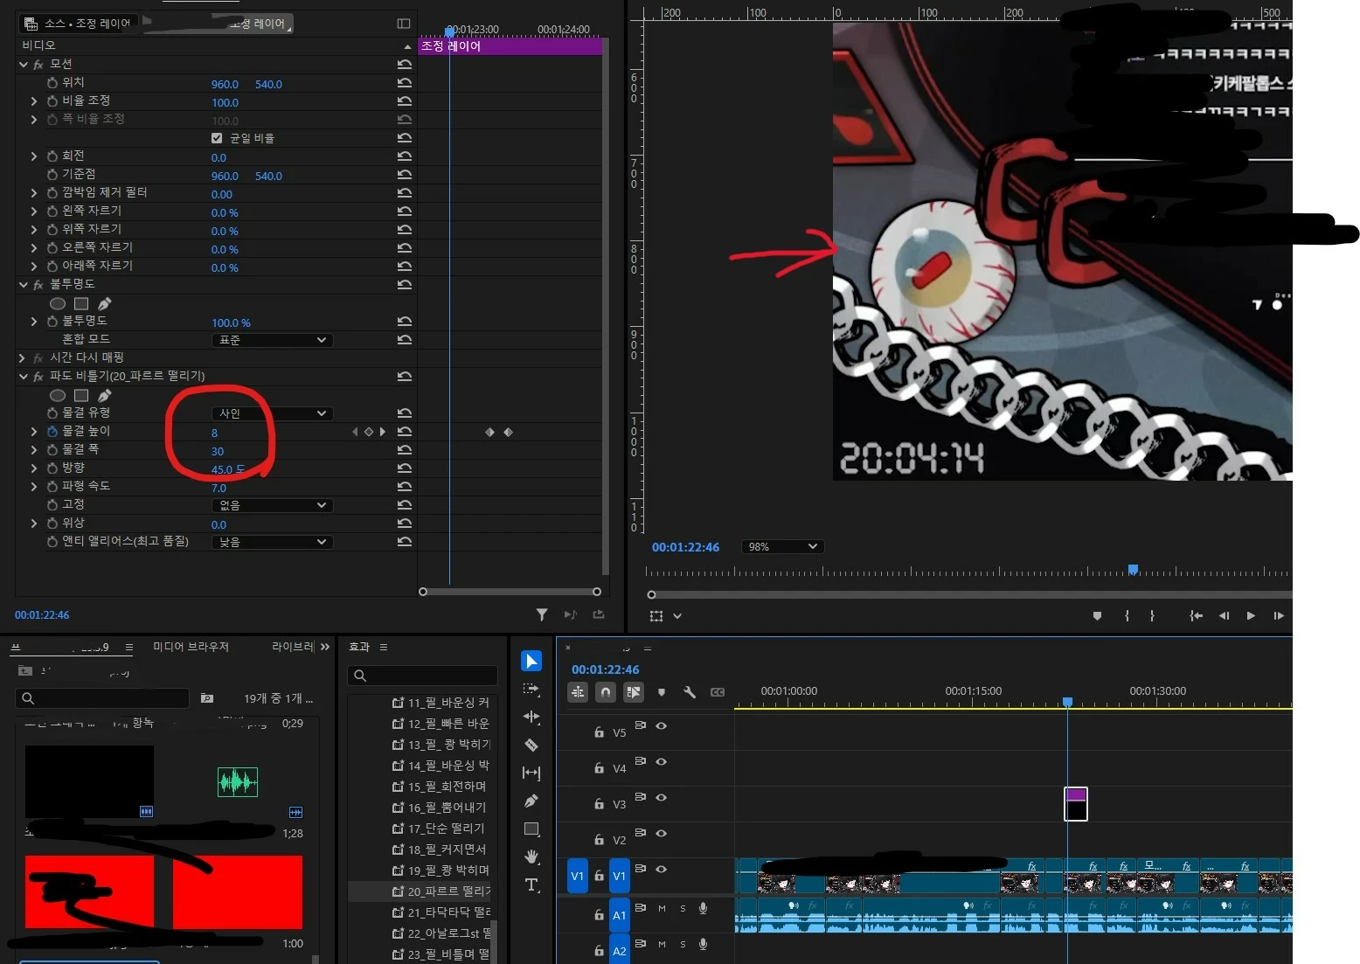
Task: Select the Hand tool
Action: coord(531,857)
